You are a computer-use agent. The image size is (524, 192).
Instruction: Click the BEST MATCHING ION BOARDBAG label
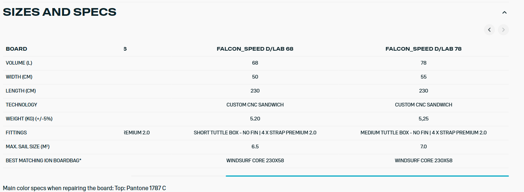43,160
